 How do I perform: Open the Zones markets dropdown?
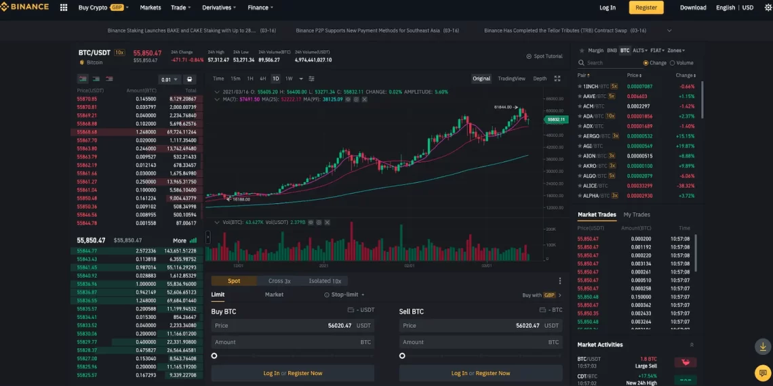coord(676,50)
